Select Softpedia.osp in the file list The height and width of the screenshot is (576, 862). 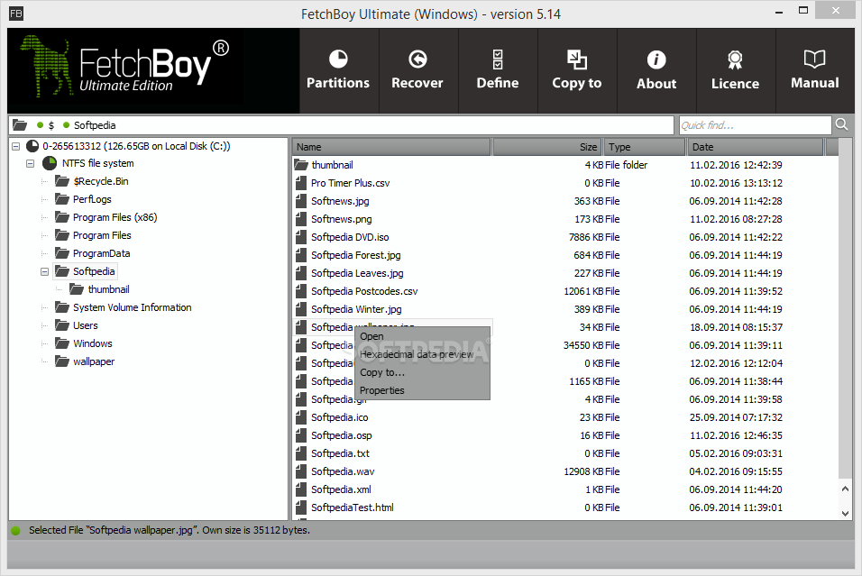pos(342,435)
